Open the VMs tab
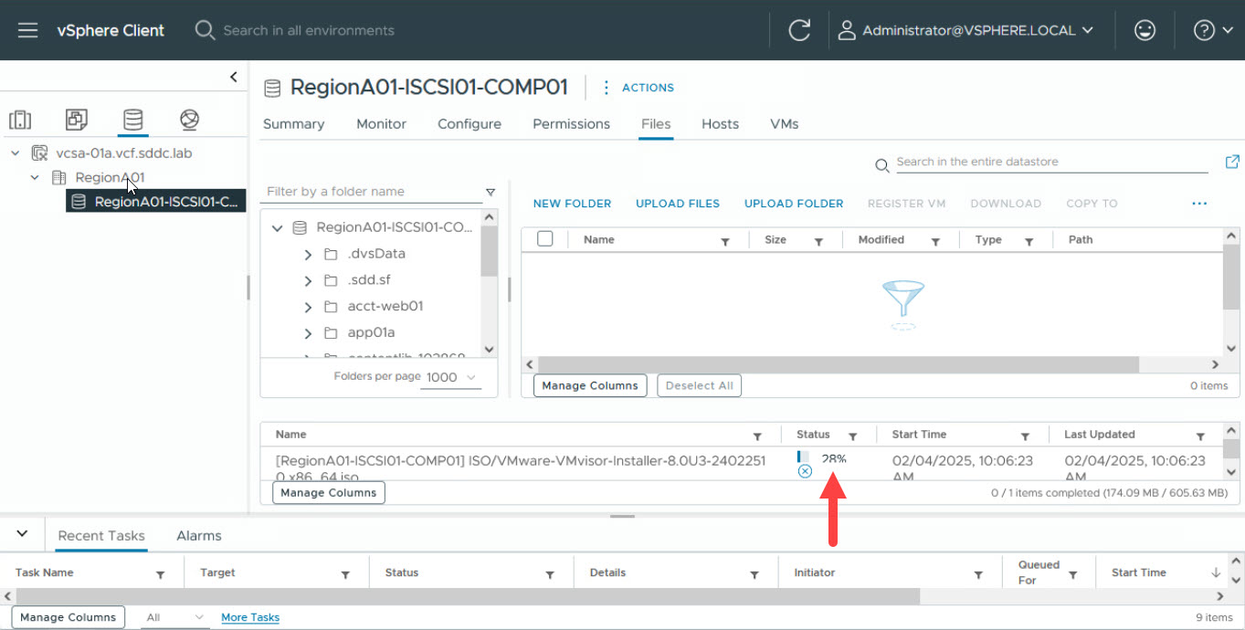1245x630 pixels. pyautogui.click(x=785, y=124)
